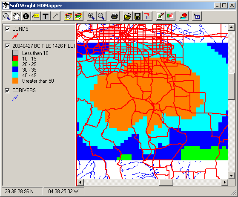The width and height of the screenshot is (238, 197).
Task: Print the map with printer icon
Action: point(114,16)
